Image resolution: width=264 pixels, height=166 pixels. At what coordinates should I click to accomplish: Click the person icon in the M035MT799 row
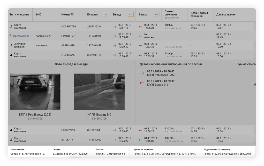(x=11, y=27)
